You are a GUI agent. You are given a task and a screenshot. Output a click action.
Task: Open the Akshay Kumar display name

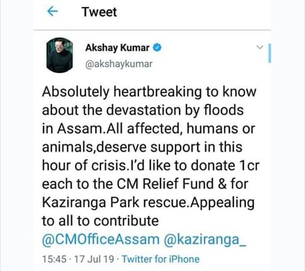117,48
